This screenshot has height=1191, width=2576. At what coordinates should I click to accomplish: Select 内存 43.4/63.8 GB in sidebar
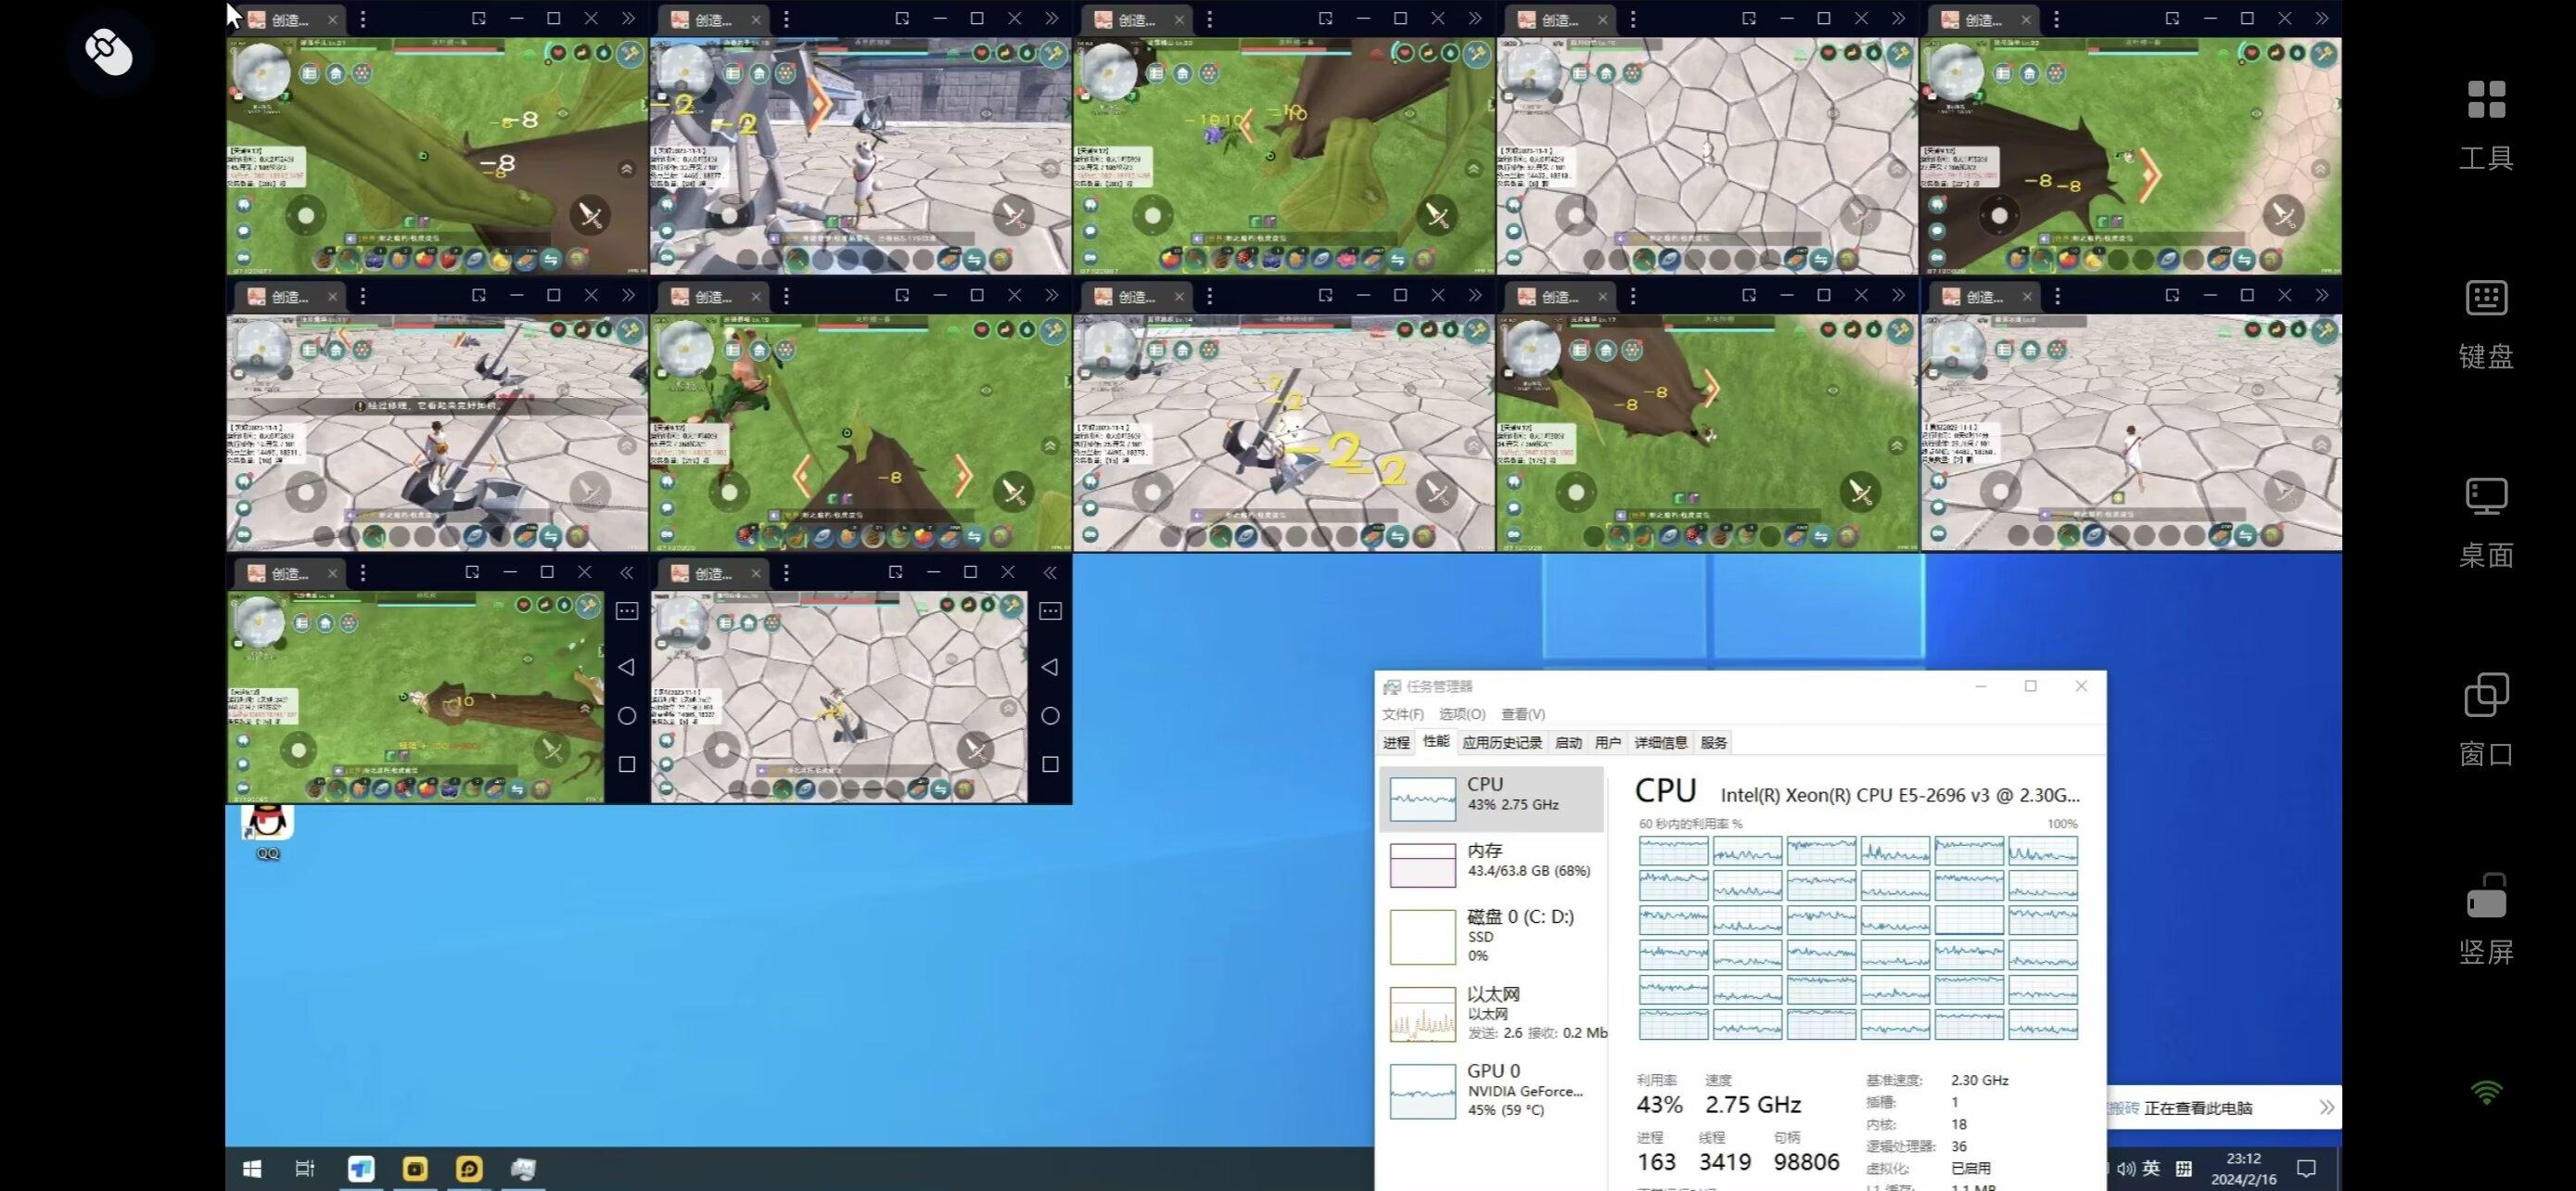1492,864
